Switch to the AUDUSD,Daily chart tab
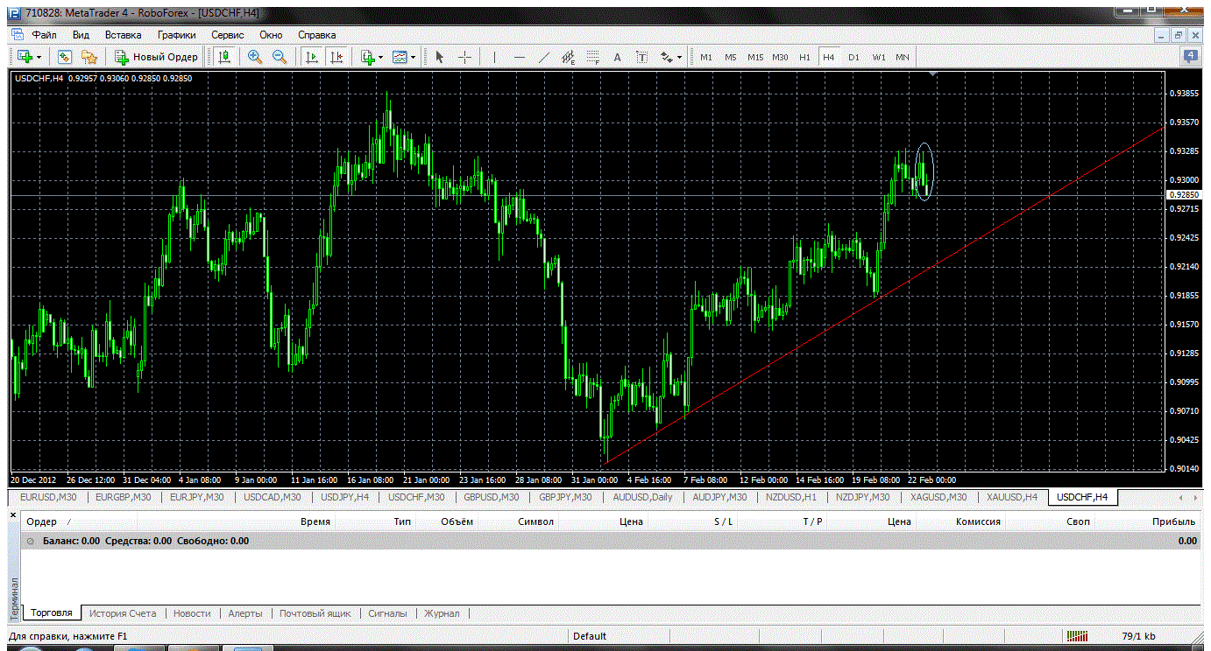 coord(643,497)
